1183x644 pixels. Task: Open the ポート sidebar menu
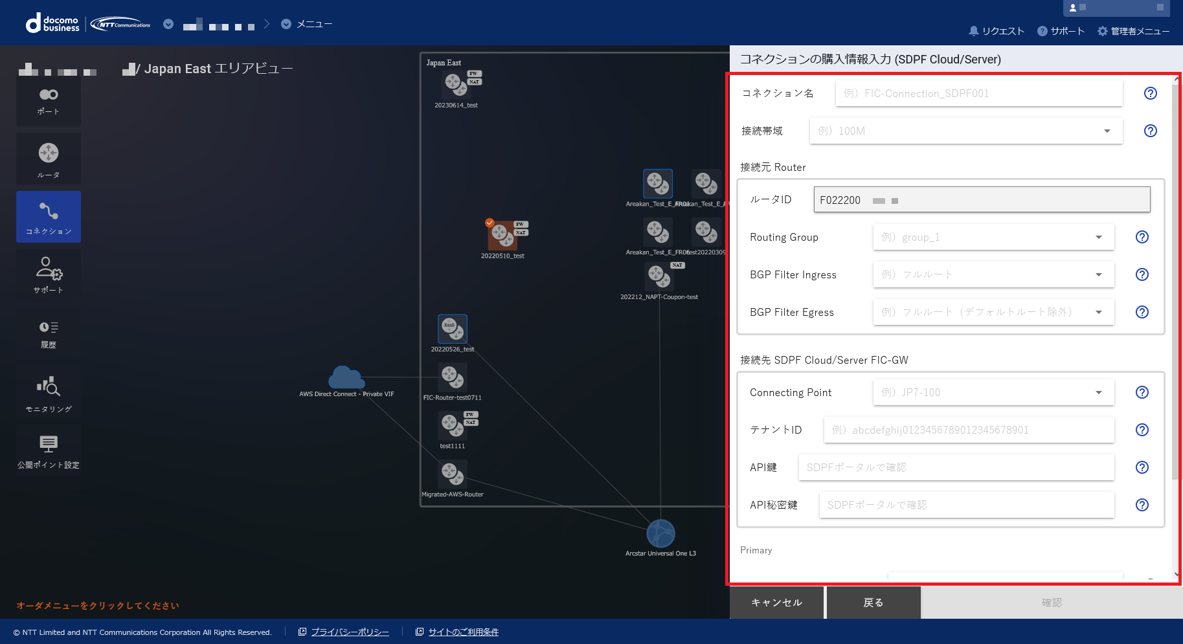pos(49,102)
